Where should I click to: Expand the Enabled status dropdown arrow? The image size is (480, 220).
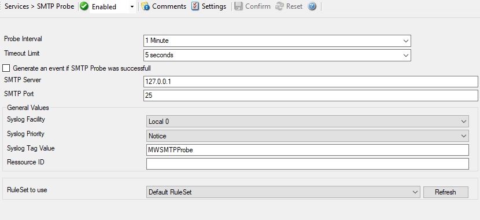[x=132, y=6]
